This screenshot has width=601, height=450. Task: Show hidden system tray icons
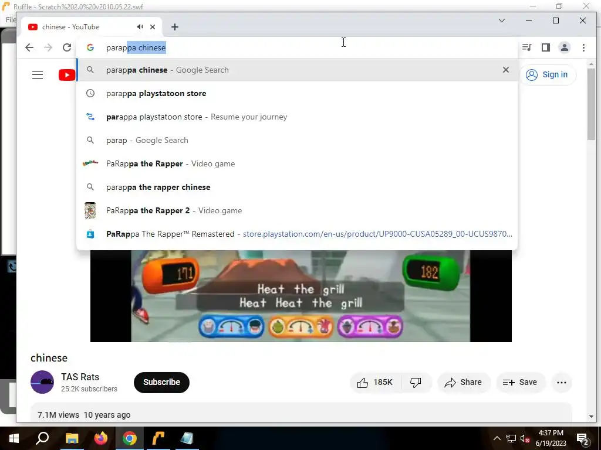tap(497, 438)
